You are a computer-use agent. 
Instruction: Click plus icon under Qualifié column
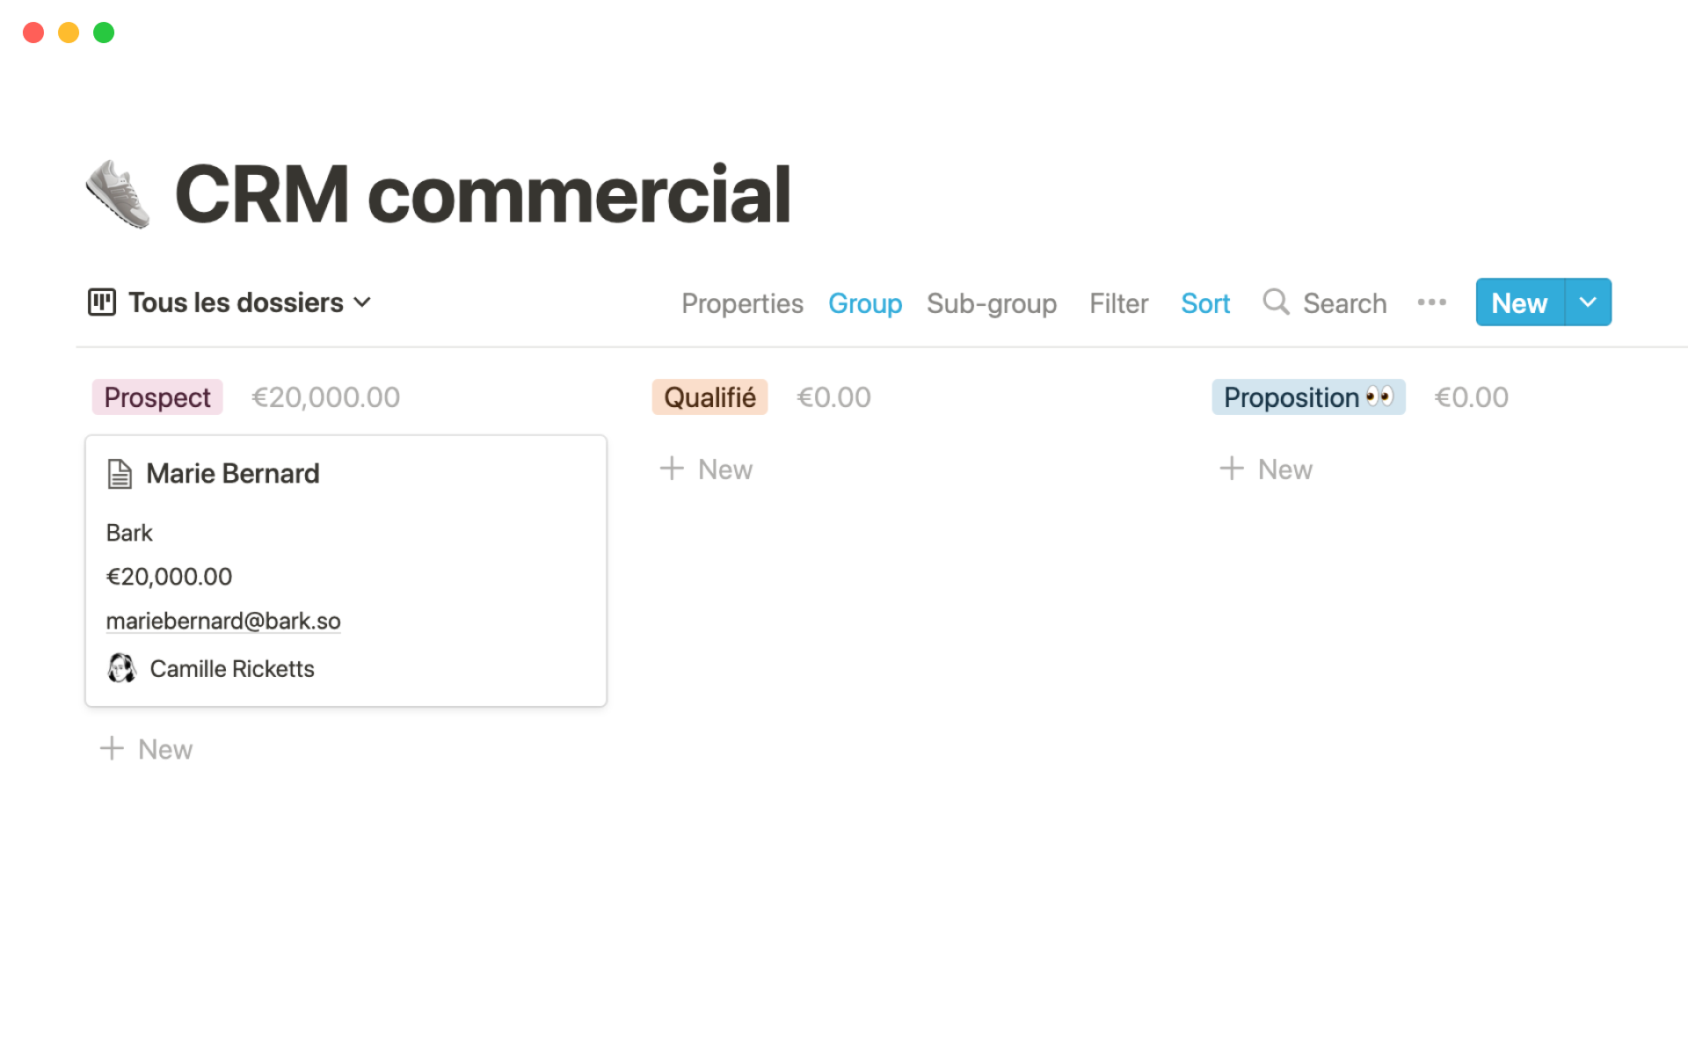[x=672, y=469]
